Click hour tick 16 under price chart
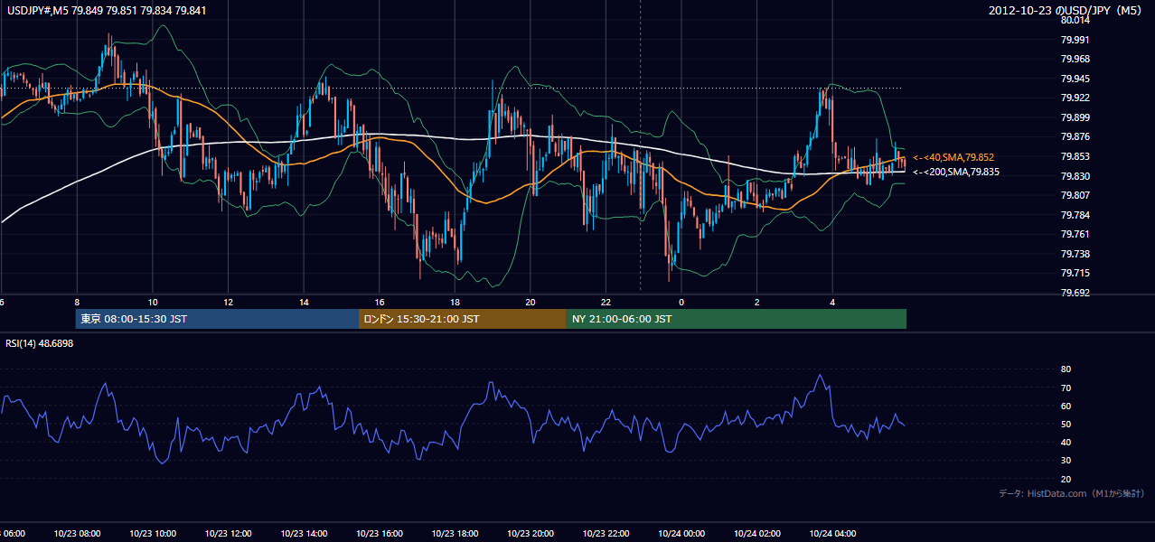This screenshot has height=542, width=1155. tap(380, 303)
